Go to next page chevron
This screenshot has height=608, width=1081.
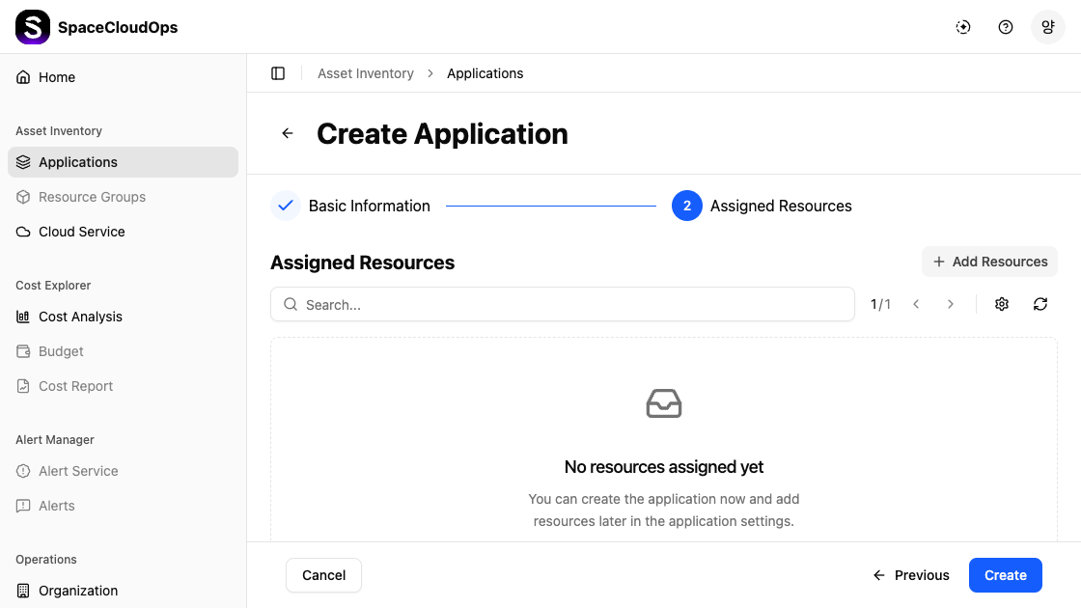951,304
